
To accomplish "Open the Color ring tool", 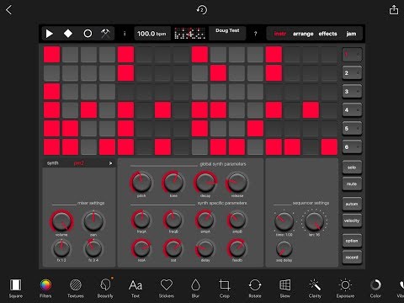I will pyautogui.click(x=375, y=288).
